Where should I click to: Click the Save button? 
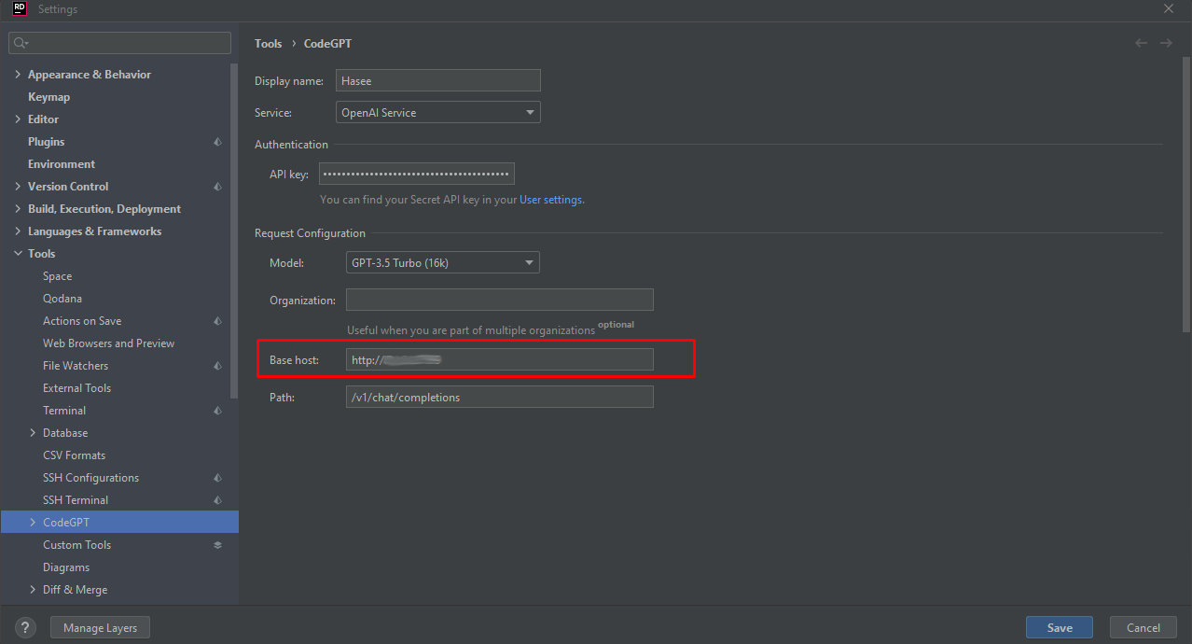[x=1059, y=628]
